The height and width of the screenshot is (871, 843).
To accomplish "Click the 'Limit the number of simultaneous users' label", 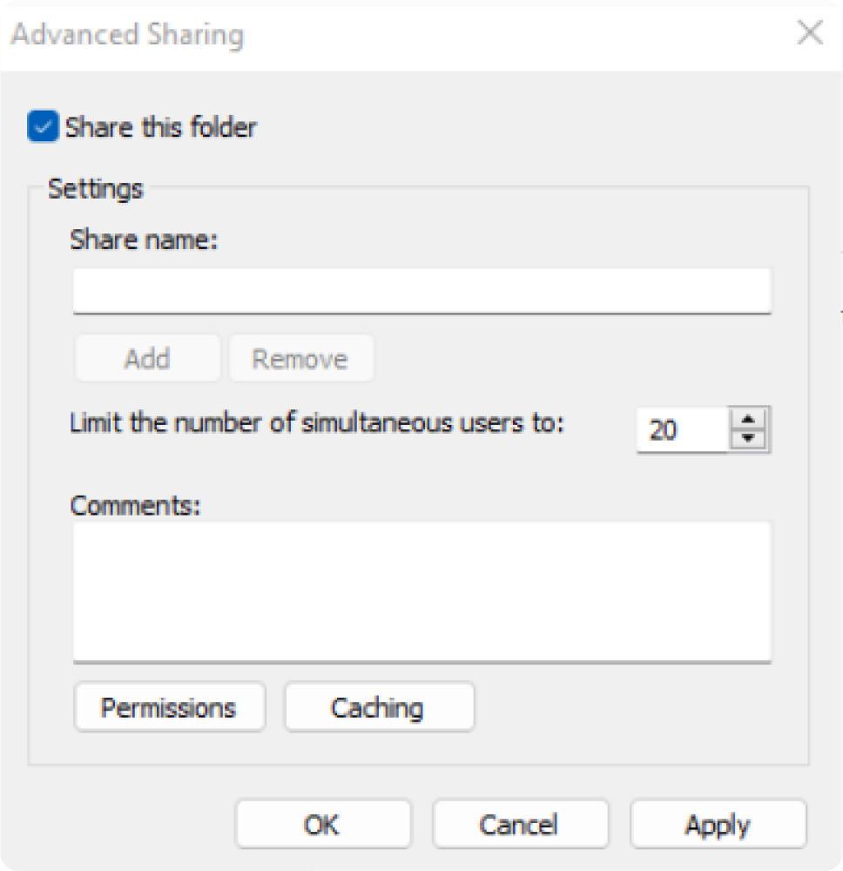I will tap(317, 422).
